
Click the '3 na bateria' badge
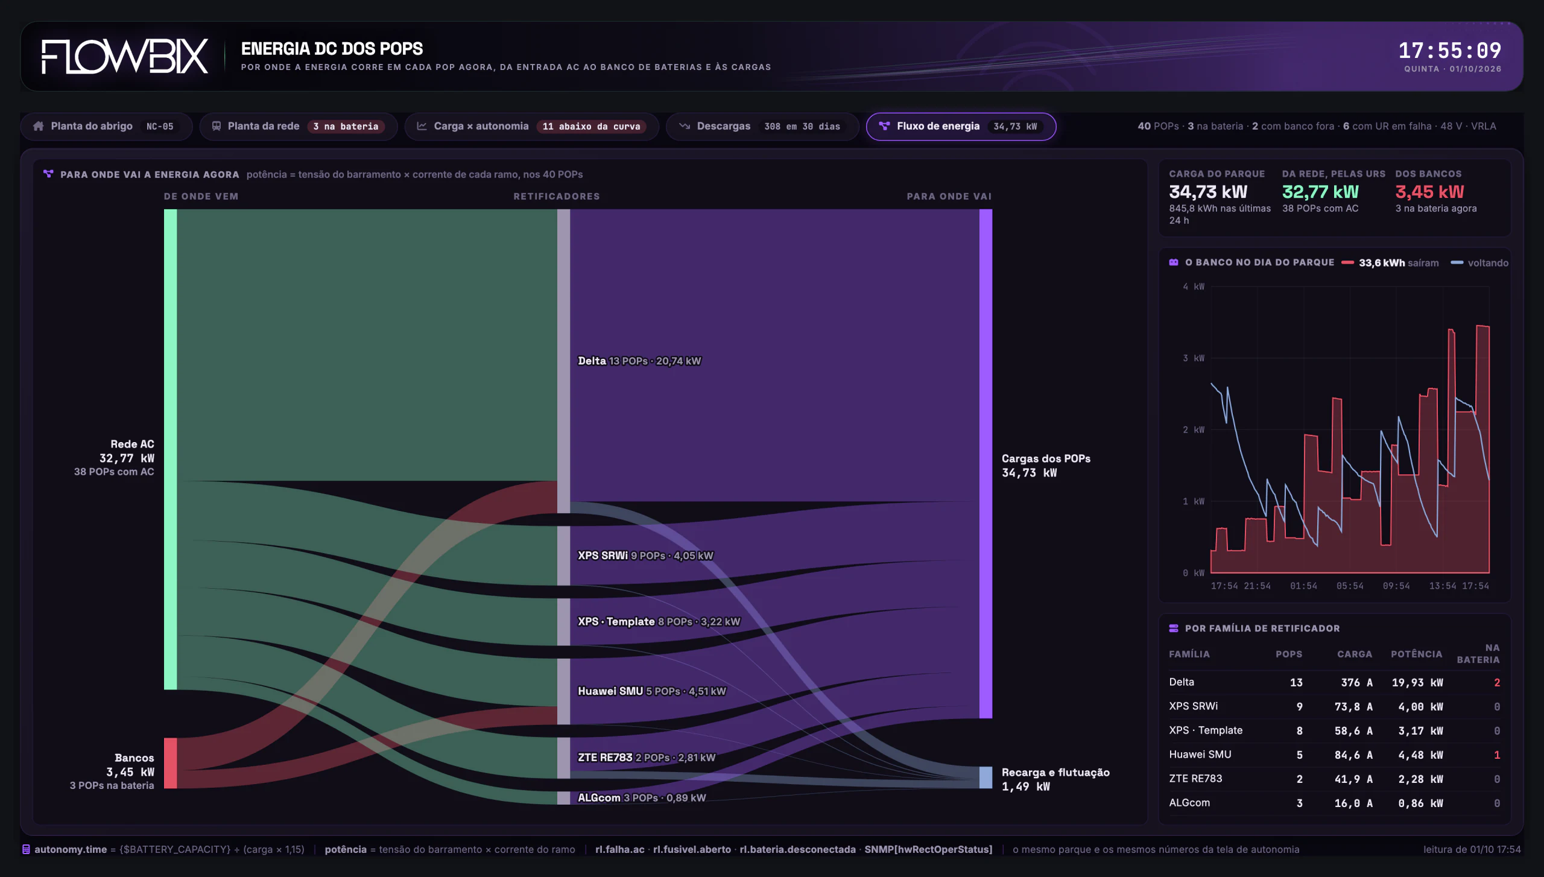[346, 127]
